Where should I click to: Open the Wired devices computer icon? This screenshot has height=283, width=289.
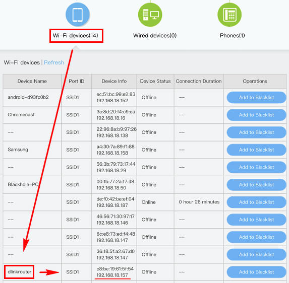tap(150, 15)
